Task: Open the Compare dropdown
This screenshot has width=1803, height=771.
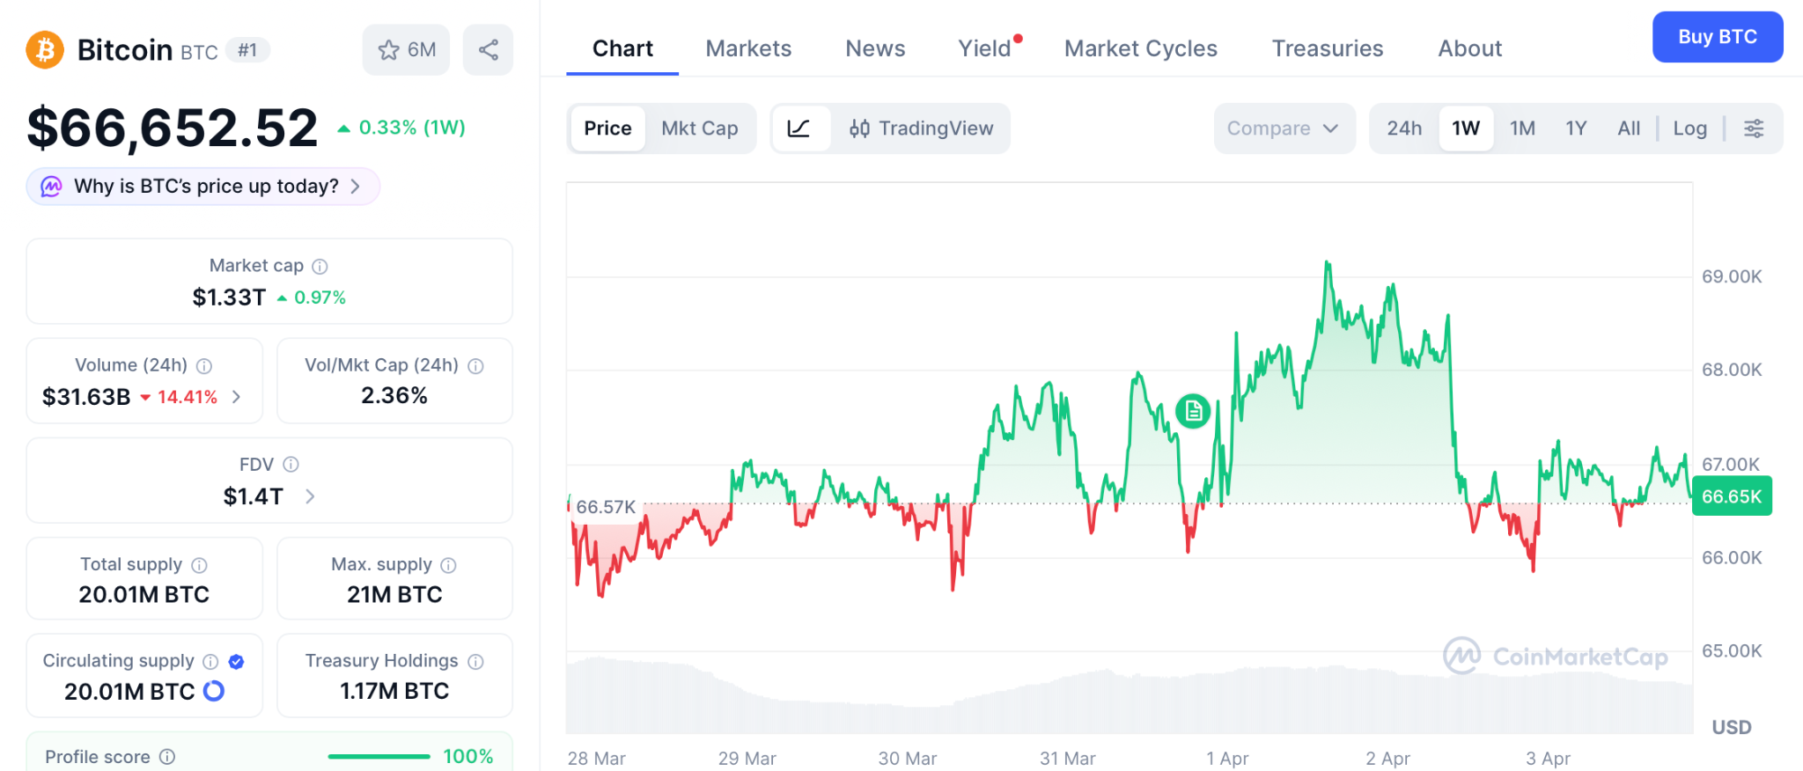Action: tap(1283, 128)
